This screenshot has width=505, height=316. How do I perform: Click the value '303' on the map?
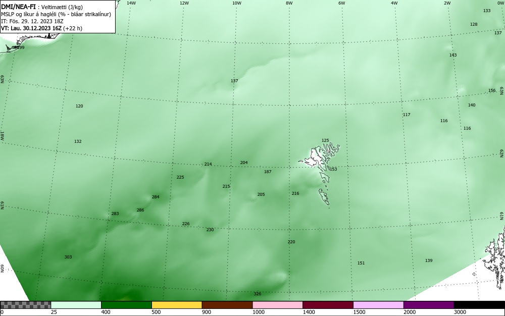coord(68,257)
